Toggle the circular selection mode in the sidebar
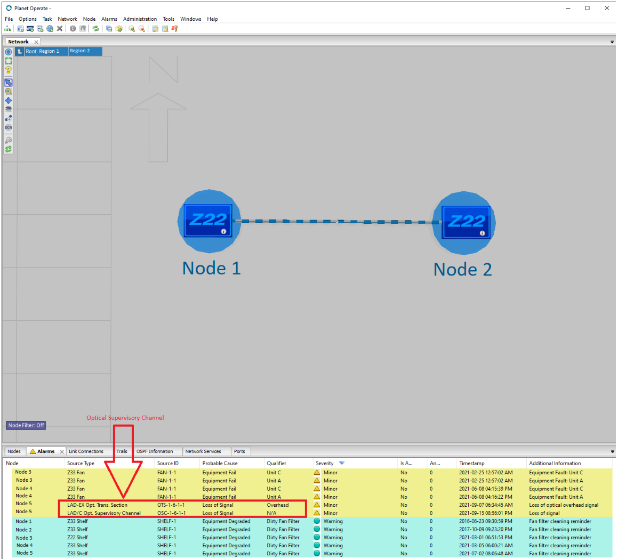Viewport: 618px width, 559px height. click(x=8, y=52)
